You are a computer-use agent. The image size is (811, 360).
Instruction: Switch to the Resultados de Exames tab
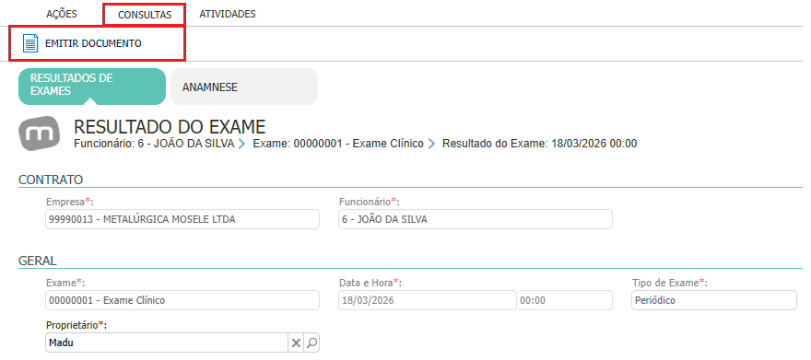click(92, 86)
